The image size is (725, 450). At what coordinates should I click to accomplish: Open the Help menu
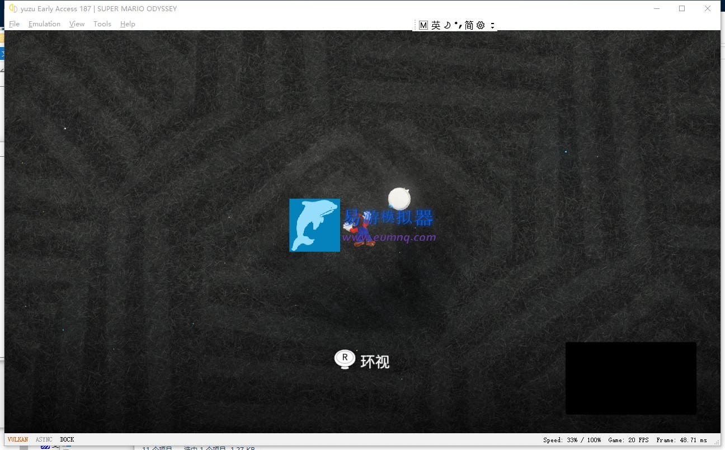click(x=128, y=24)
